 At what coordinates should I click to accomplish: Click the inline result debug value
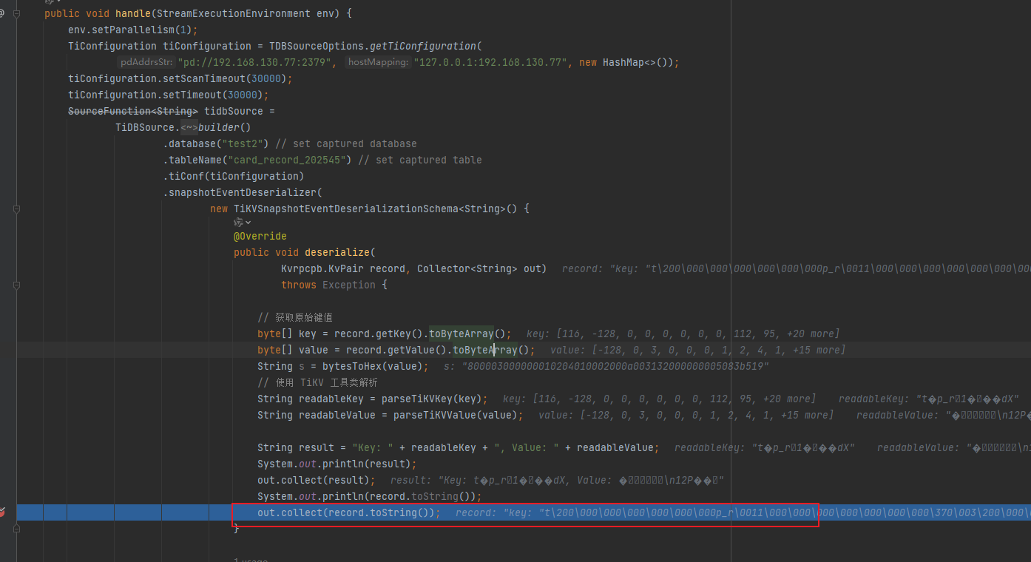[x=556, y=481]
